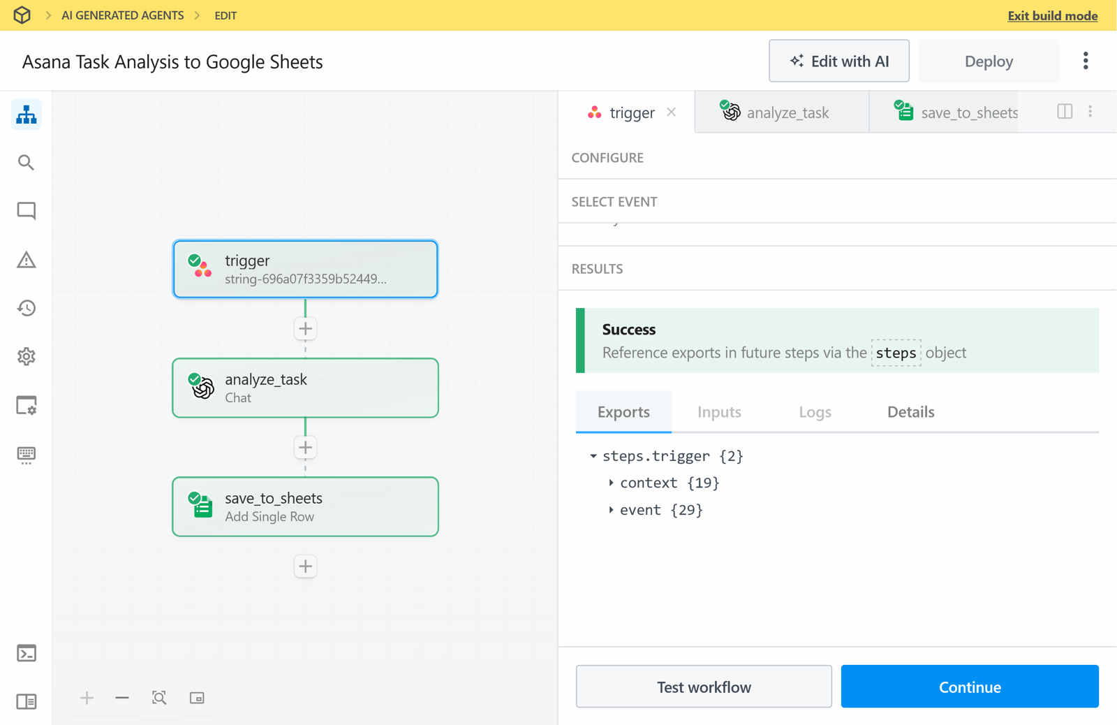Click the Exit build mode link
The width and height of the screenshot is (1117, 725).
[x=1052, y=15]
